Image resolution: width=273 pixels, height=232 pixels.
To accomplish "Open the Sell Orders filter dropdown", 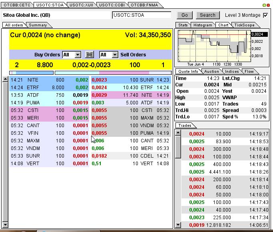I will (x=115, y=55).
